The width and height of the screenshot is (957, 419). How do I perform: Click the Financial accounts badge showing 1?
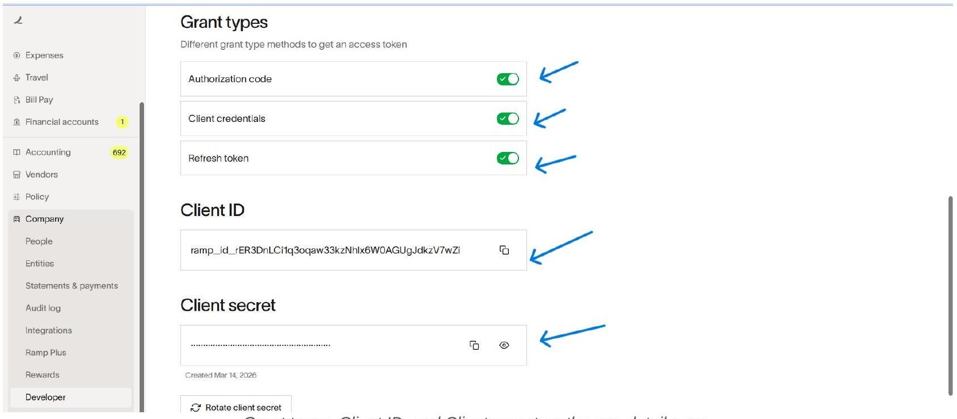coord(122,122)
